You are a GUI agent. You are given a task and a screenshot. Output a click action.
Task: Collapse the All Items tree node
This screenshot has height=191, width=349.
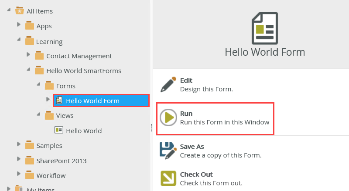pos(9,10)
